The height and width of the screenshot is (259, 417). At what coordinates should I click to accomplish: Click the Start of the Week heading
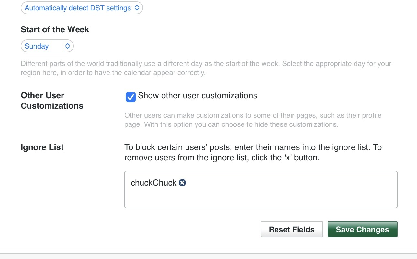point(55,29)
